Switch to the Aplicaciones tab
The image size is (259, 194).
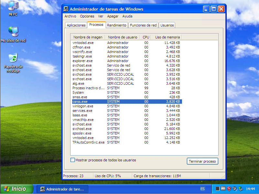point(76,25)
